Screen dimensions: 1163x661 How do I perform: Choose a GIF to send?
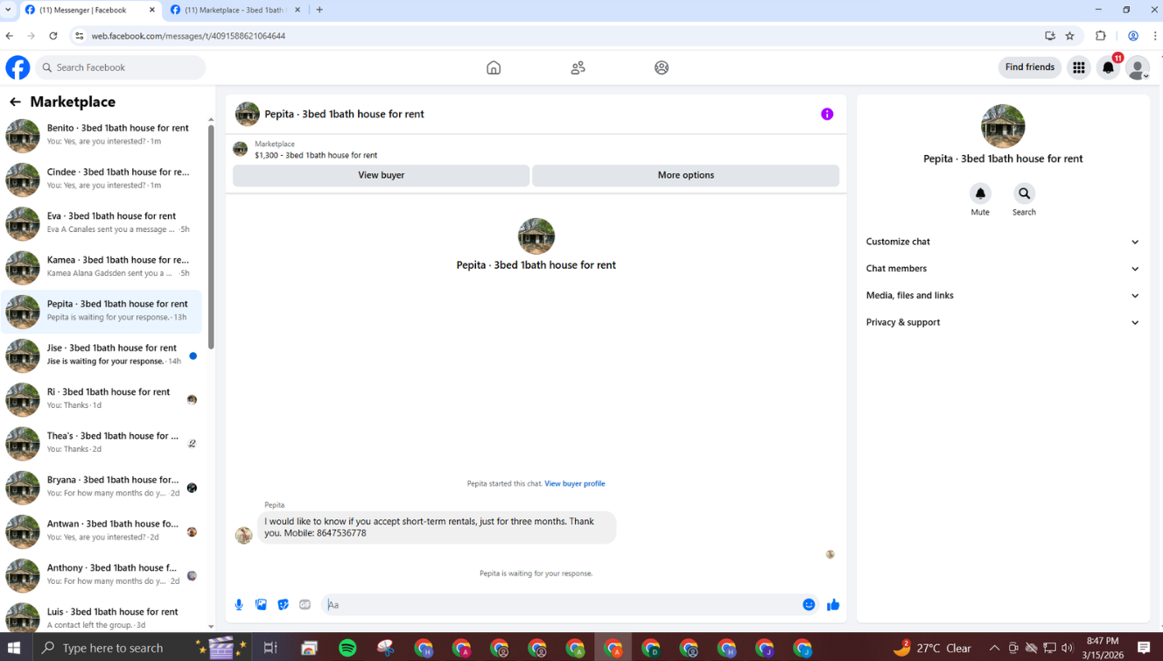(x=305, y=605)
